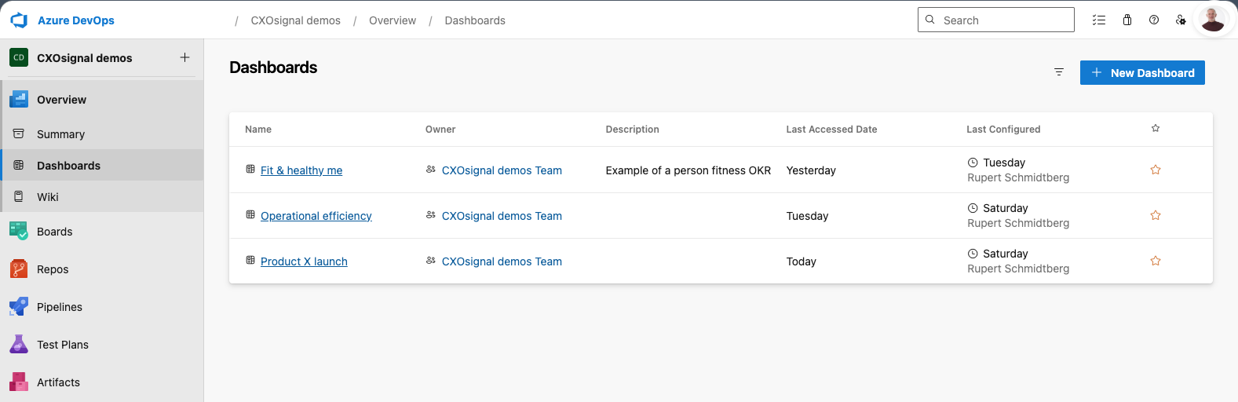The width and height of the screenshot is (1238, 402).
Task: Open Wiki in the sidebar
Action: (102, 197)
